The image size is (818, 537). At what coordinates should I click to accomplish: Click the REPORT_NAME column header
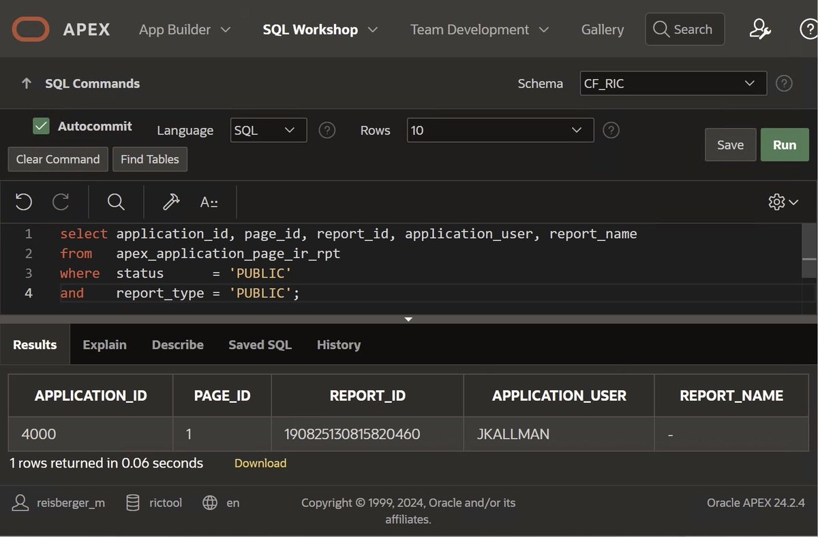731,395
